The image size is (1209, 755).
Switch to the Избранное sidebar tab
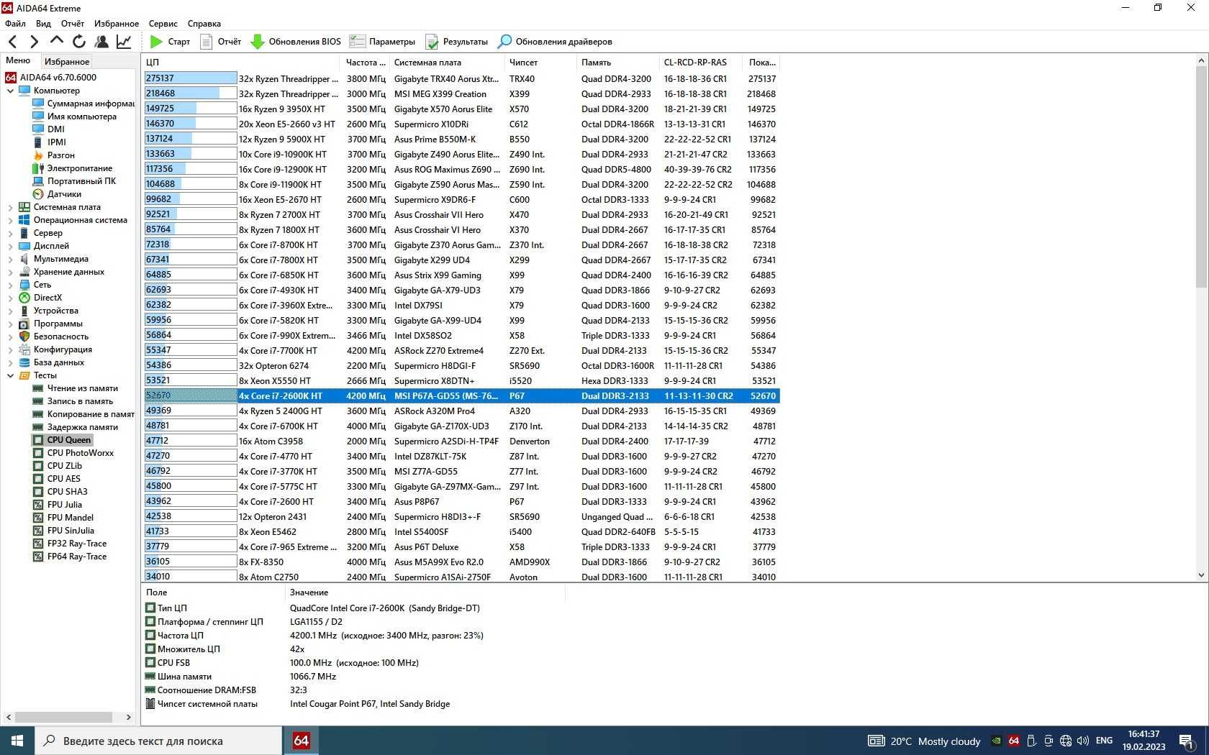tap(67, 62)
